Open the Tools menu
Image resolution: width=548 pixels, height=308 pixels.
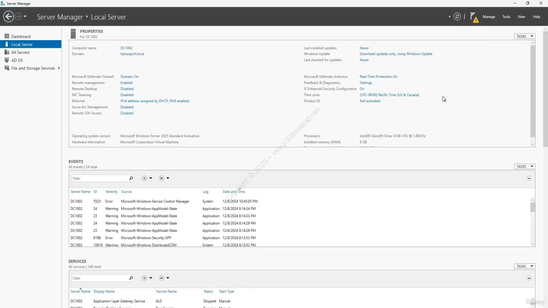[506, 17]
